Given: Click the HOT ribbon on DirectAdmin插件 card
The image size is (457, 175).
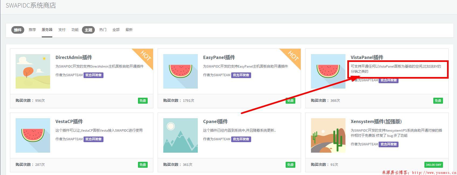Looking at the screenshot, I should (x=146, y=56).
